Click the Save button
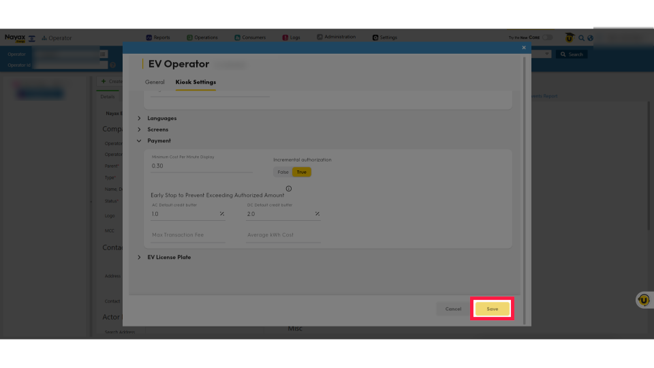The width and height of the screenshot is (654, 368). [492, 309]
